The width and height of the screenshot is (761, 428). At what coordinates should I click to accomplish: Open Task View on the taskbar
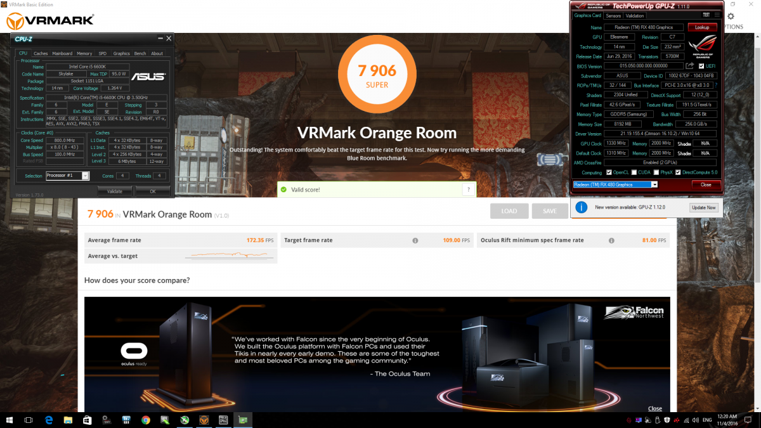click(x=29, y=420)
